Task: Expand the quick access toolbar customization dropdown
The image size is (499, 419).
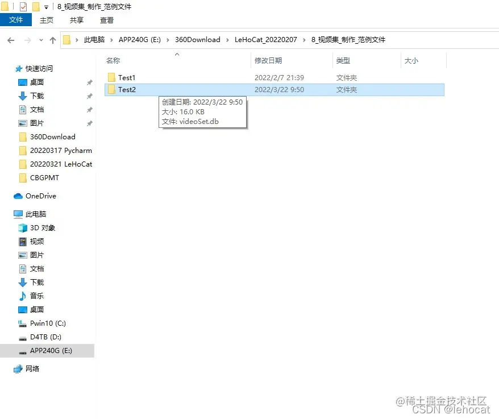Action: (x=46, y=6)
